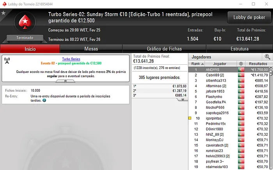Collapse the Turbo Series info panel
This screenshot has height=170, width=273.
click(65, 81)
